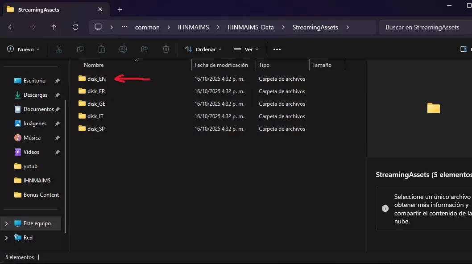Expand the Red tree node
The image size is (472, 264).
(6, 238)
